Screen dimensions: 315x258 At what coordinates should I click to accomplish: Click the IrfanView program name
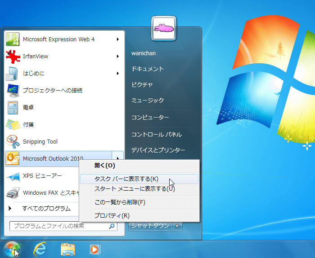(x=36, y=57)
